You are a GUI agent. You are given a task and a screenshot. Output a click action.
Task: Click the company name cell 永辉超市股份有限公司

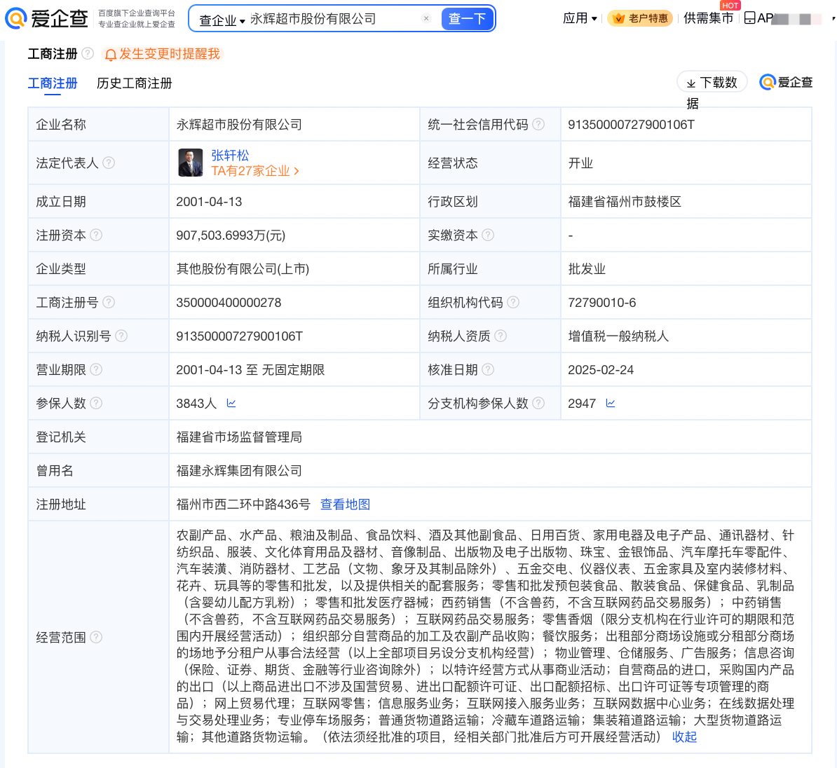tap(239, 124)
